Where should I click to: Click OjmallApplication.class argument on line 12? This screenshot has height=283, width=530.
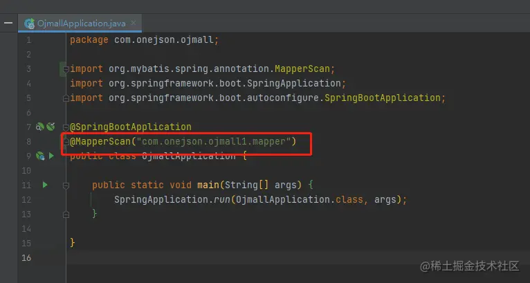[x=300, y=199]
